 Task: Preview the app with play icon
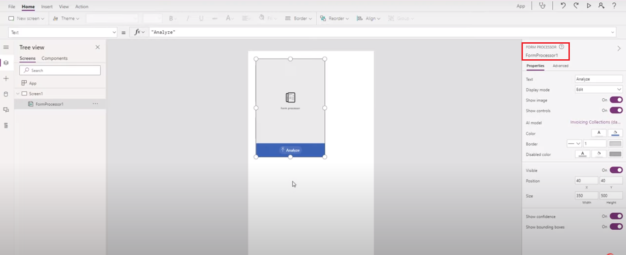(x=589, y=6)
